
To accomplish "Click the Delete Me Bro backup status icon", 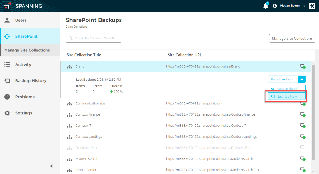I will (302, 147).
